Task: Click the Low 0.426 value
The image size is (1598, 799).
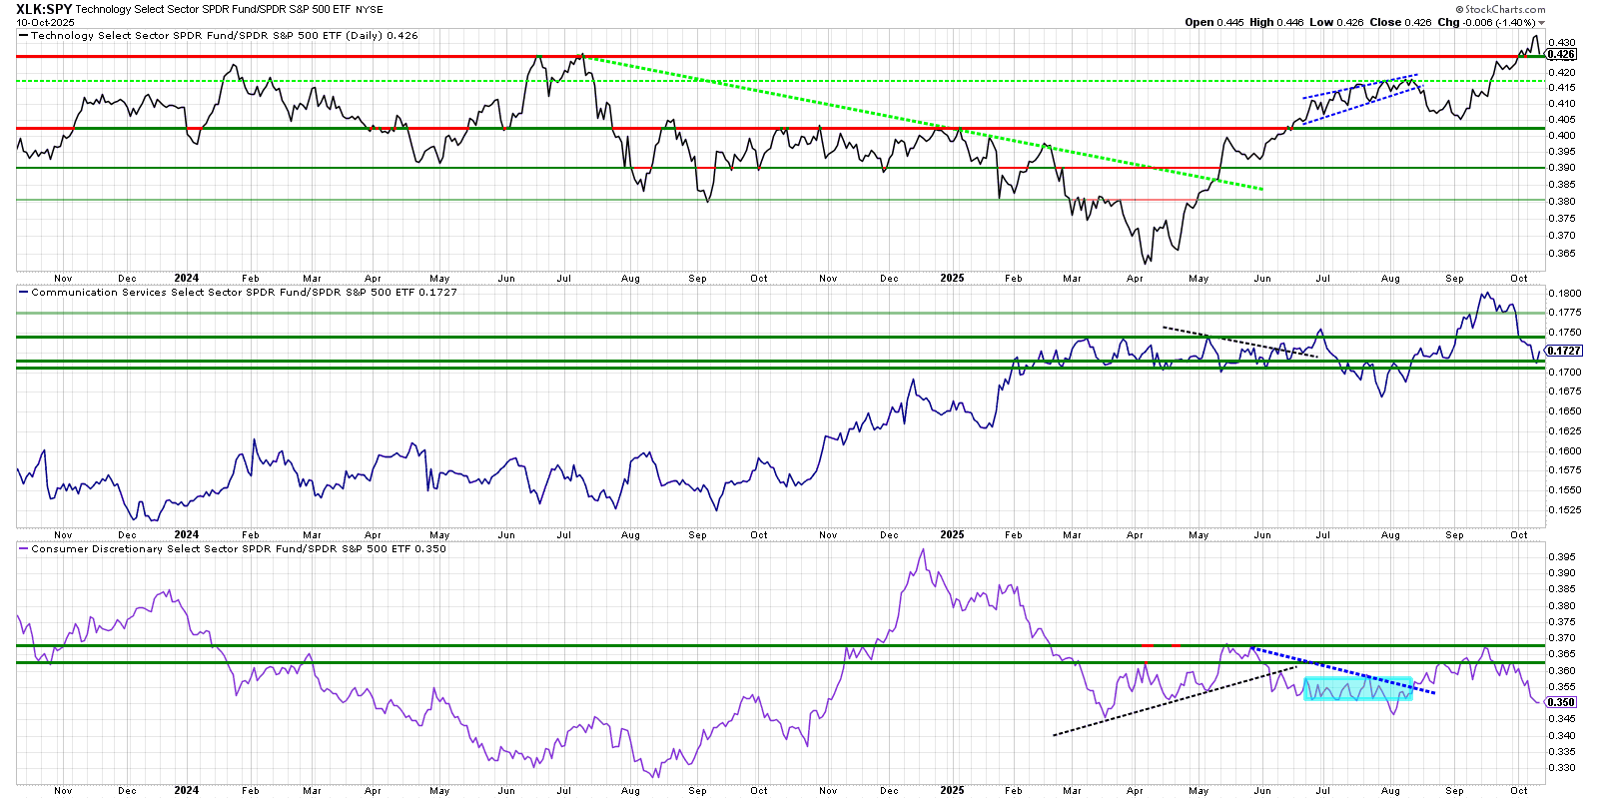Action: tap(1336, 22)
